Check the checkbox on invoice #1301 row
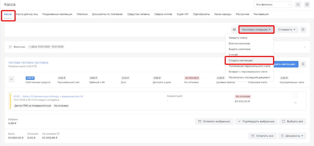 (x=295, y=96)
